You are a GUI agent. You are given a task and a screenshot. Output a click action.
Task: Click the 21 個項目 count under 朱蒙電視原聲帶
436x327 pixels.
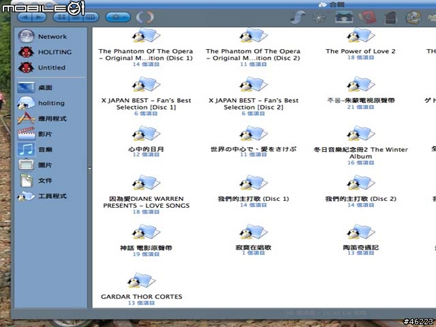360,107
